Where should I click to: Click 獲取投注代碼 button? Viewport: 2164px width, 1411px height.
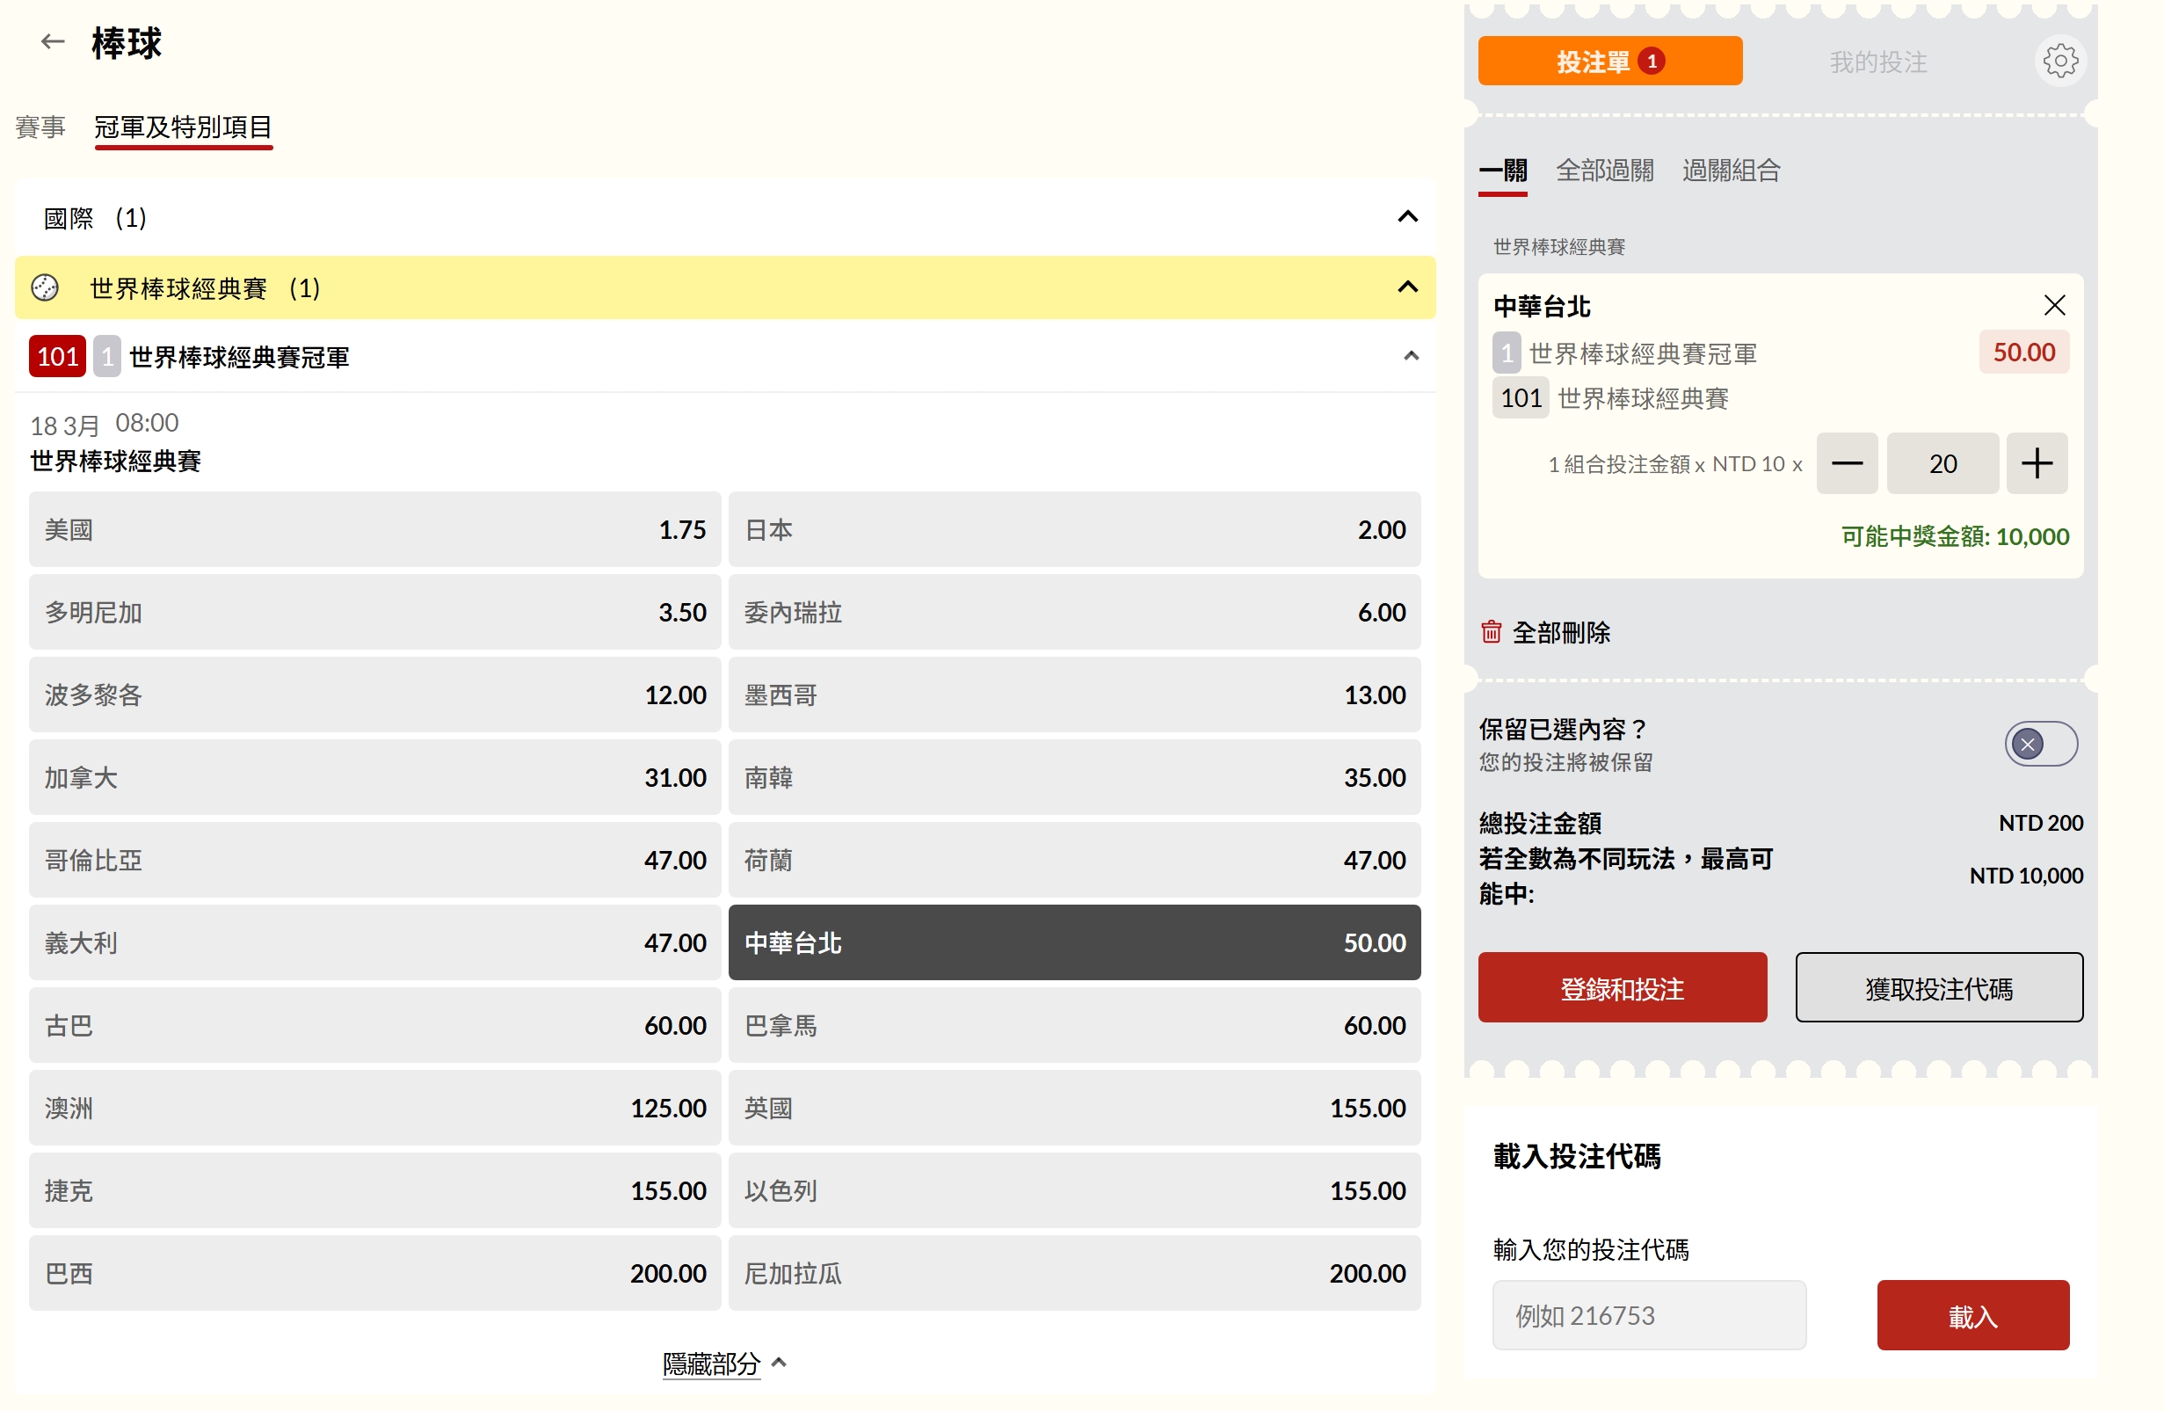click(1937, 988)
